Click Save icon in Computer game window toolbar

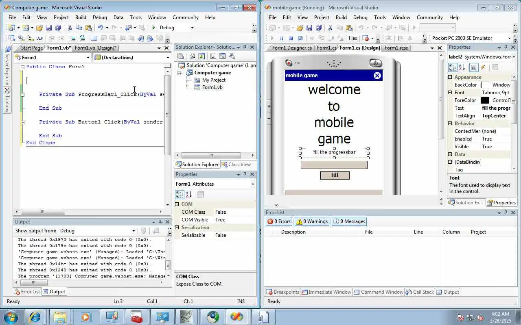click(x=49, y=28)
